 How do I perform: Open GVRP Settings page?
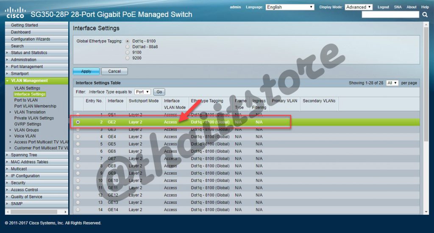(x=28, y=124)
